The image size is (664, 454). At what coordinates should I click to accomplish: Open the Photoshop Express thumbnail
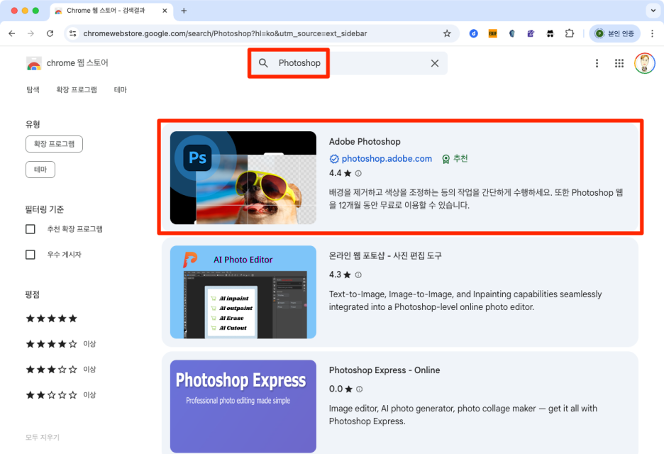pyautogui.click(x=243, y=406)
